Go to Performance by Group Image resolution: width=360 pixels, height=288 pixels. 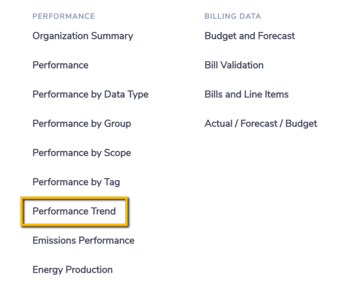coord(82,124)
